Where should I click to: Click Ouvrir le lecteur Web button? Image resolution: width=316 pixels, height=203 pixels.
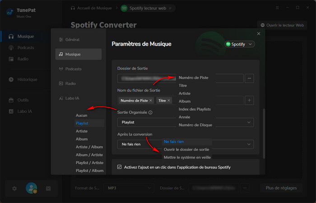pos(282,25)
